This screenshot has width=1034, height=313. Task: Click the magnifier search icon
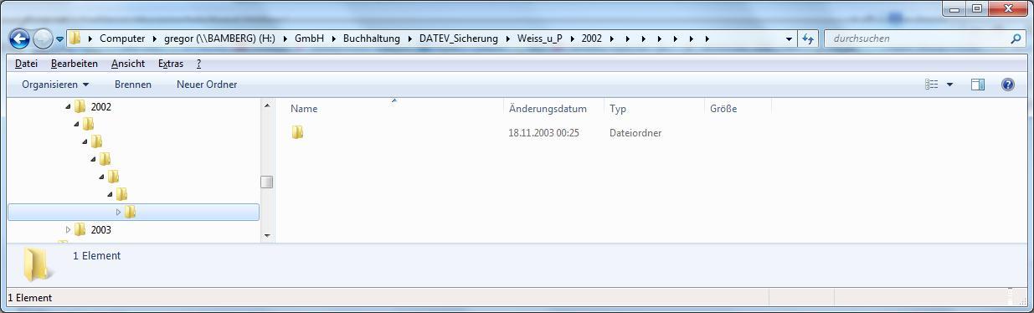point(1016,38)
